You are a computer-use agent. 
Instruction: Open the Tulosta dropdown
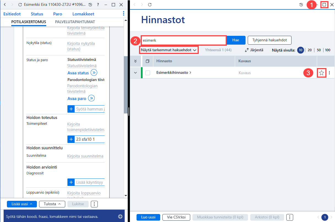(x=52, y=204)
